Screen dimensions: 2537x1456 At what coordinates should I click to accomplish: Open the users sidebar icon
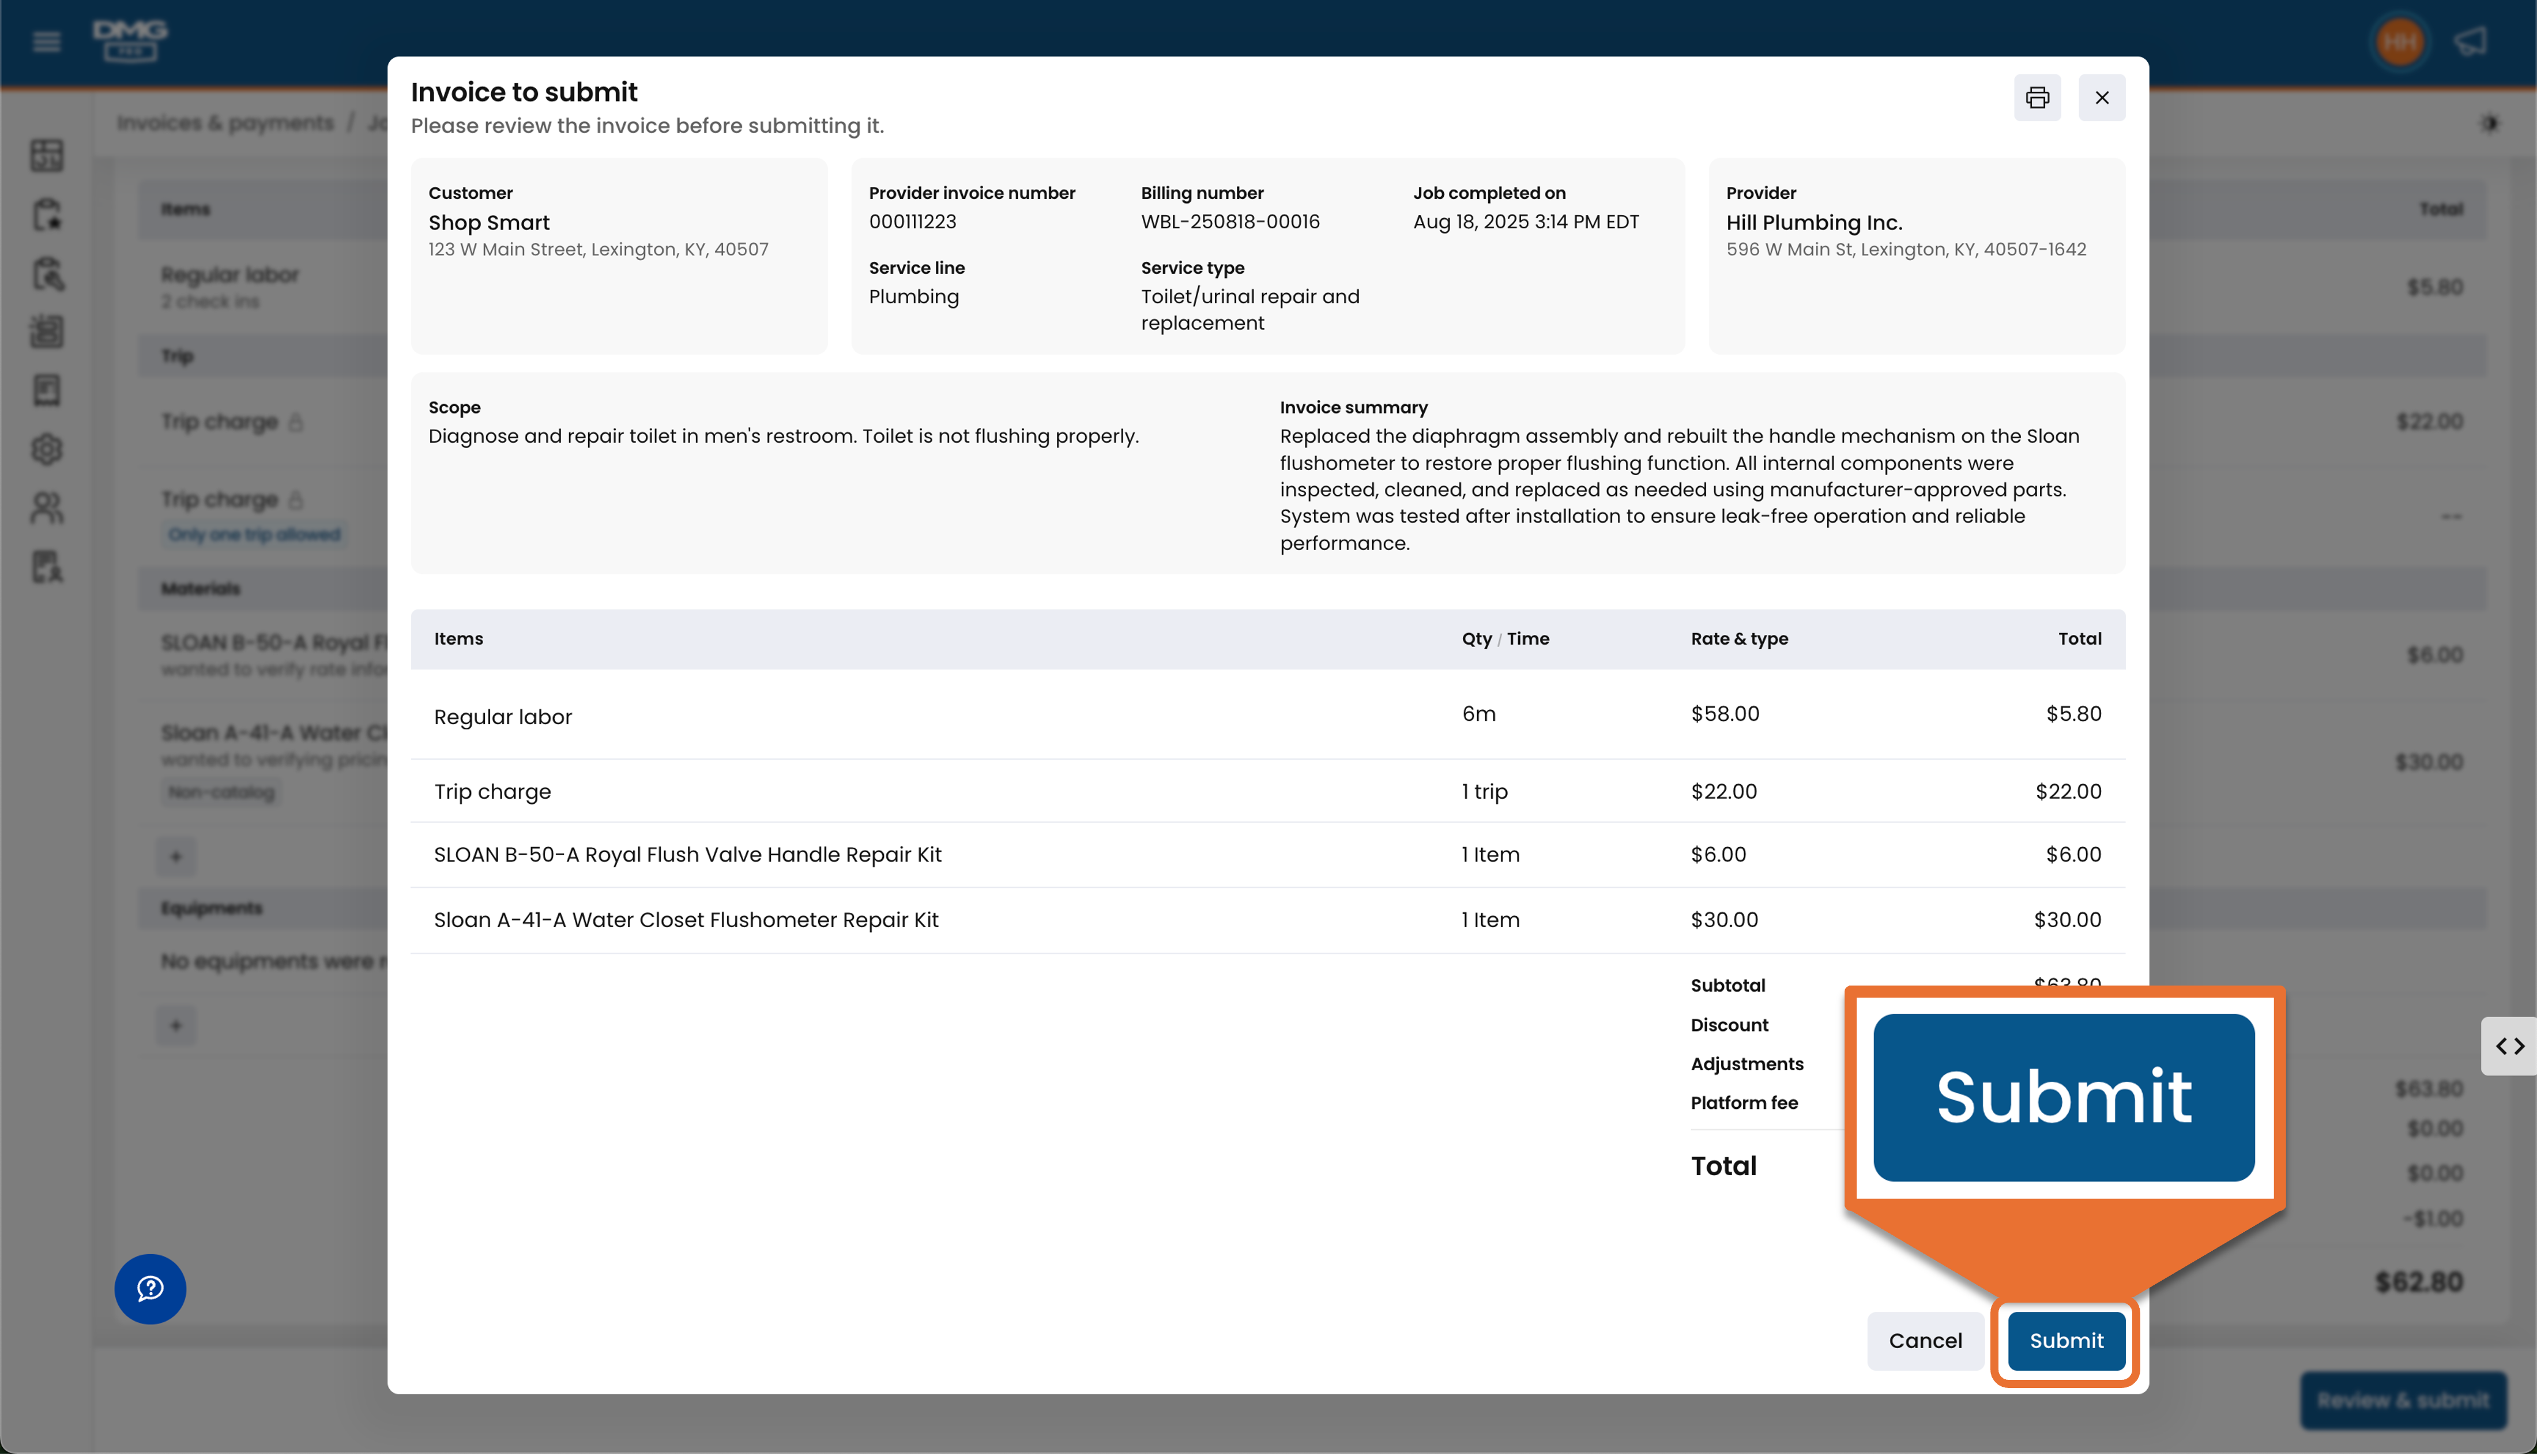[x=47, y=508]
